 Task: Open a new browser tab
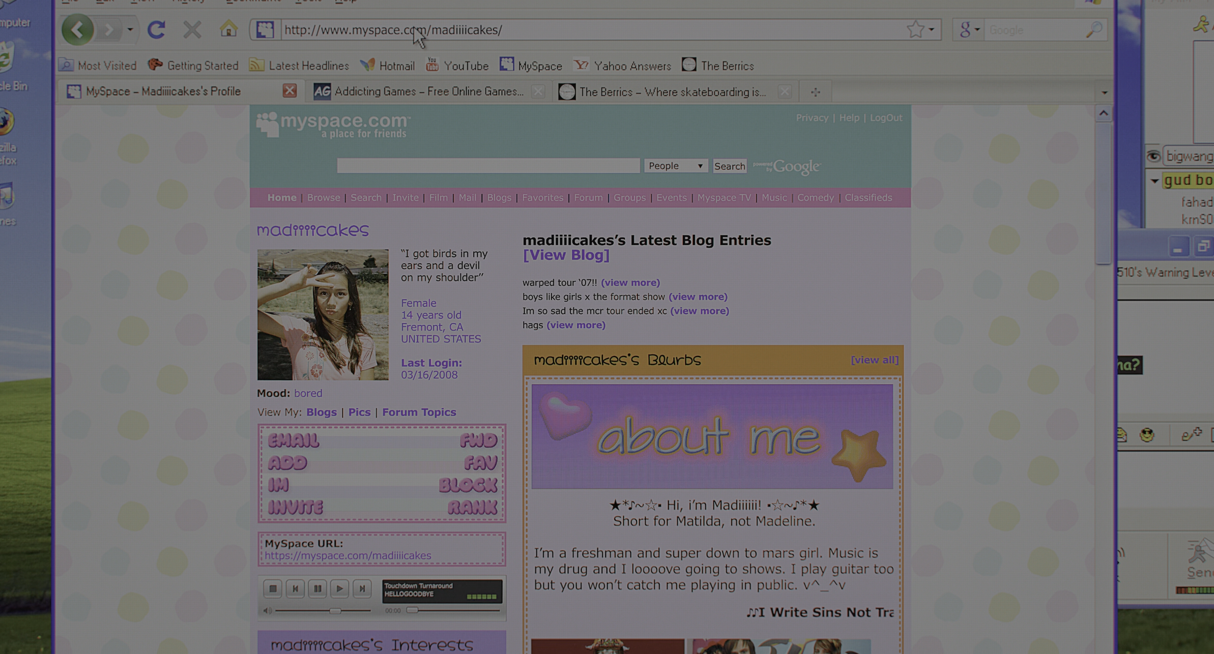(x=815, y=92)
